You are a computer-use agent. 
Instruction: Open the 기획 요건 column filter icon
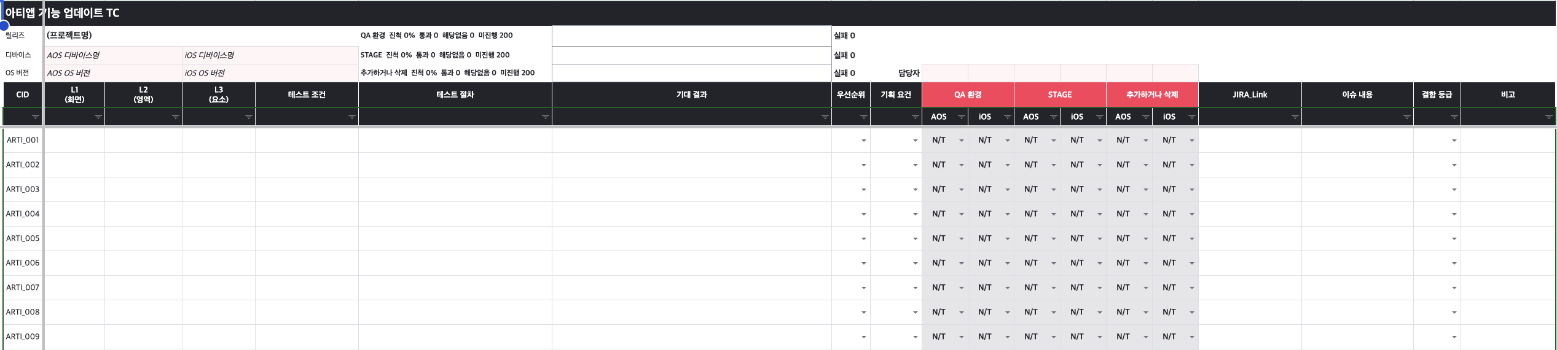tap(916, 117)
